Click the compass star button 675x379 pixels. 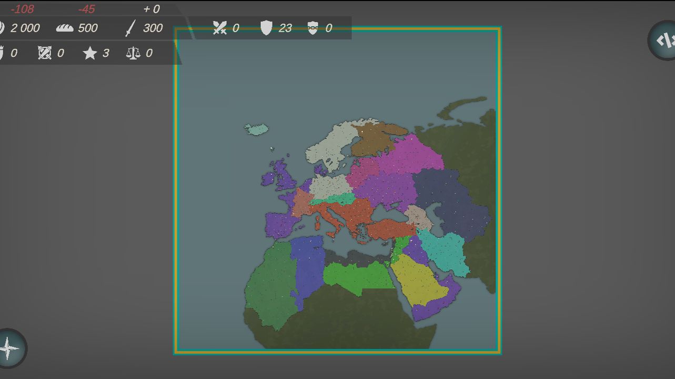9,348
